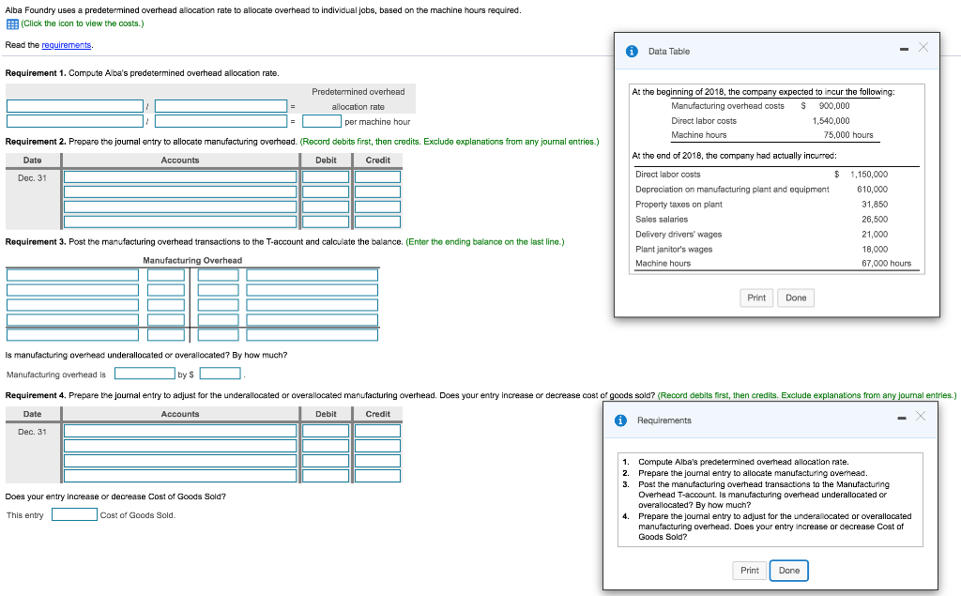Select the second-row numerator field in Requirement 1
The image size is (961, 596).
pyautogui.click(x=75, y=121)
